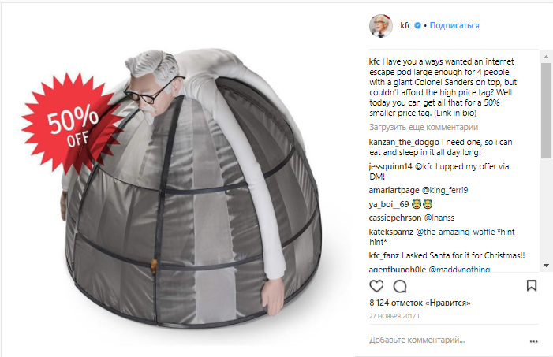The image size is (553, 357).
Task: Open the kfc username in the header
Action: point(405,25)
